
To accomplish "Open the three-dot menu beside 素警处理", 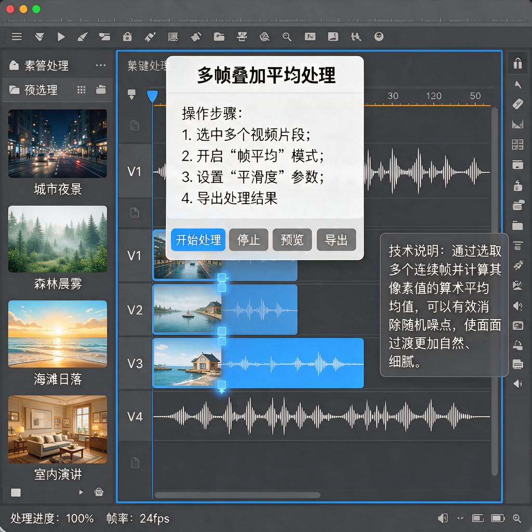I will pyautogui.click(x=101, y=65).
